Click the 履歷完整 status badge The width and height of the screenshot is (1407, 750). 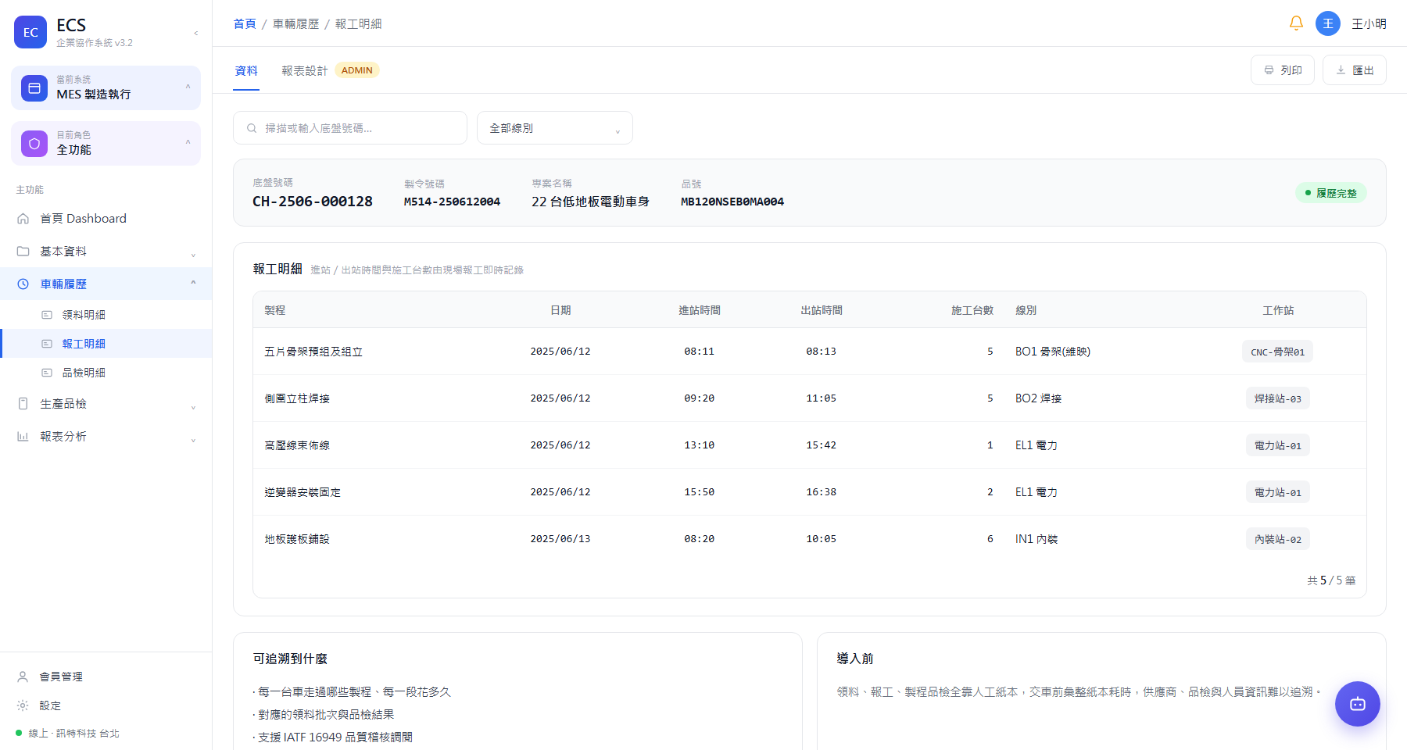coord(1331,193)
